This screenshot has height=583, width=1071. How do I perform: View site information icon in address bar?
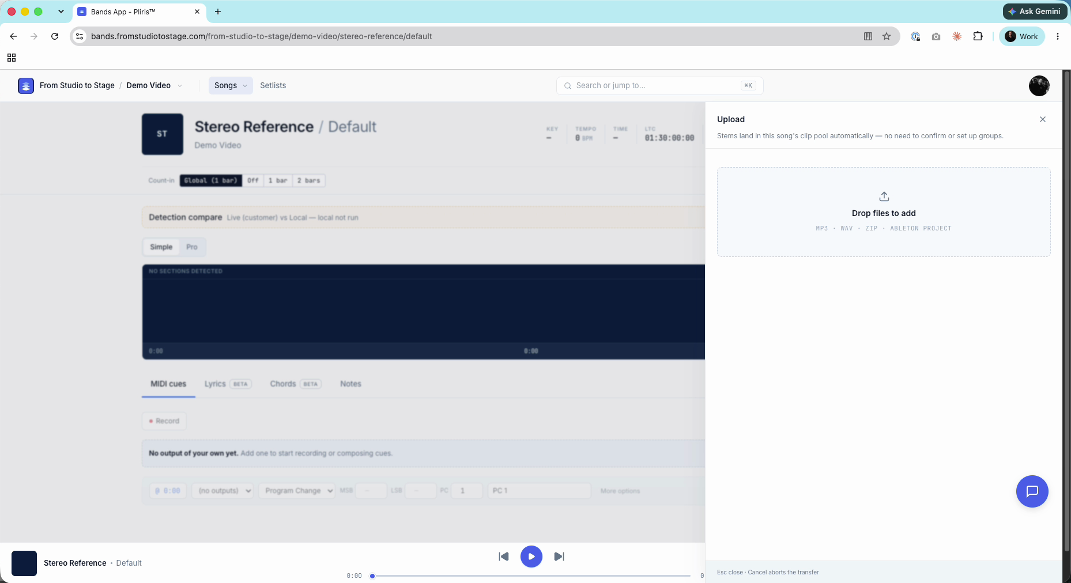pos(80,36)
